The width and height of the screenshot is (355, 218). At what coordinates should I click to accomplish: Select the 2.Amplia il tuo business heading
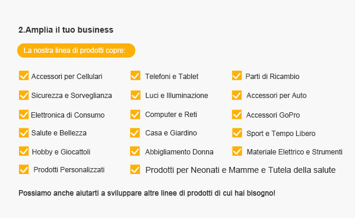click(x=66, y=30)
